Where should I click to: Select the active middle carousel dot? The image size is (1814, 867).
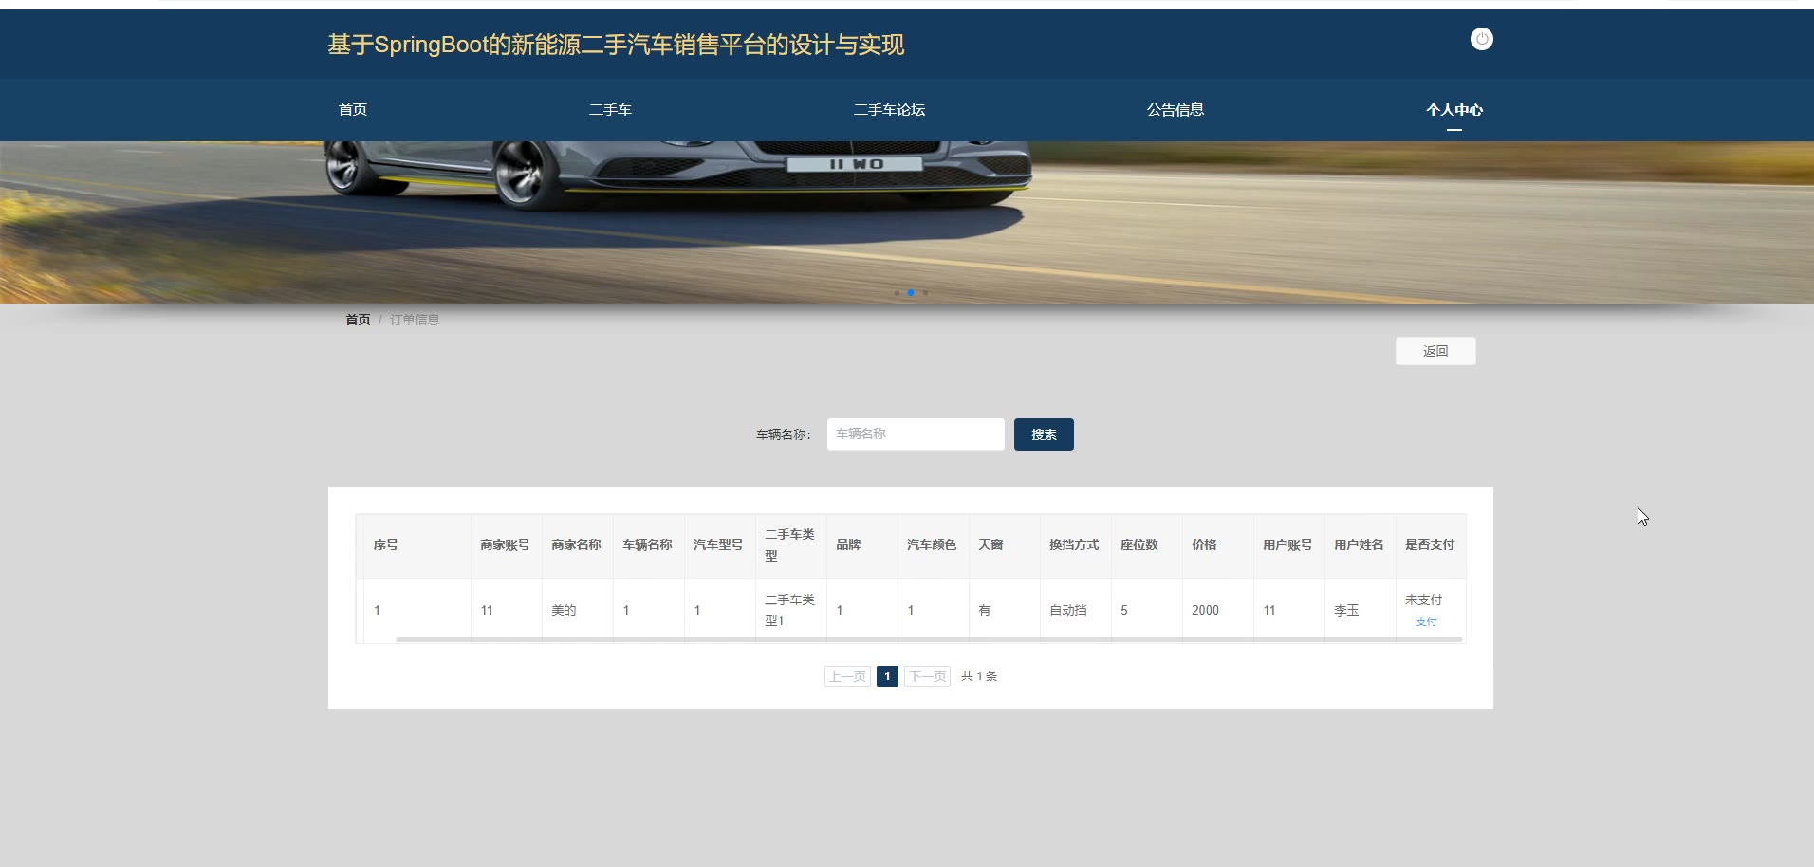(911, 293)
